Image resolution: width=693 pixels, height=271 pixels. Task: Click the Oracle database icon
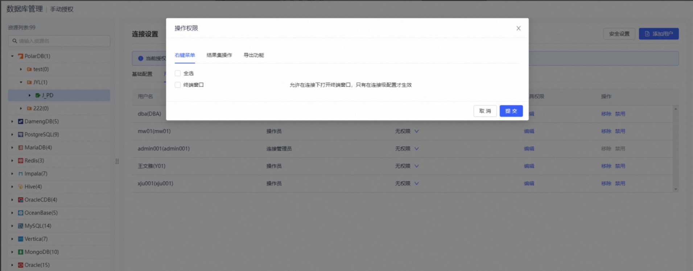(x=21, y=265)
